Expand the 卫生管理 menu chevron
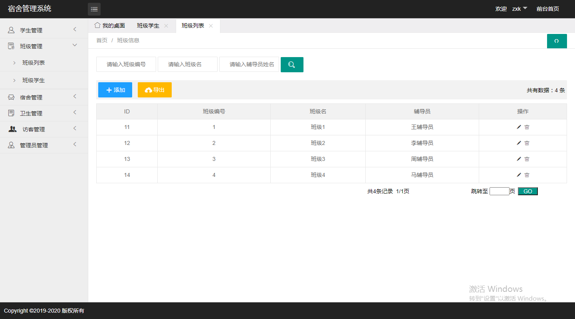Screen dimensions: 575x319 point(75,112)
